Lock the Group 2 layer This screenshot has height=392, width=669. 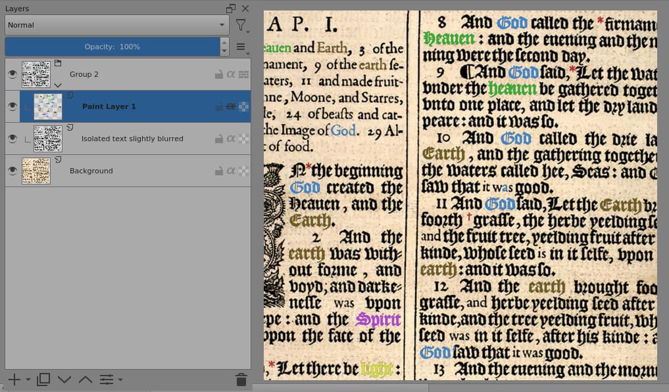[x=218, y=75]
